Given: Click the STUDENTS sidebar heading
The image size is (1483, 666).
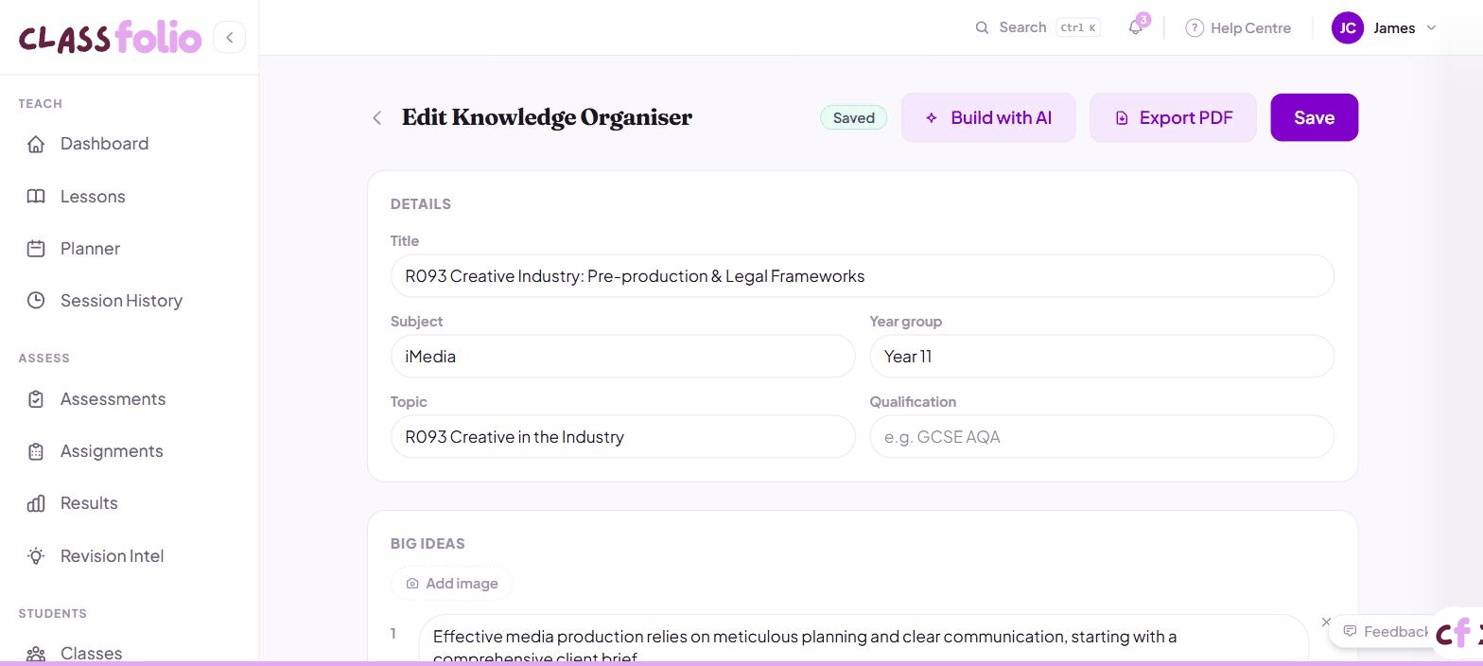Looking at the screenshot, I should pos(52,614).
